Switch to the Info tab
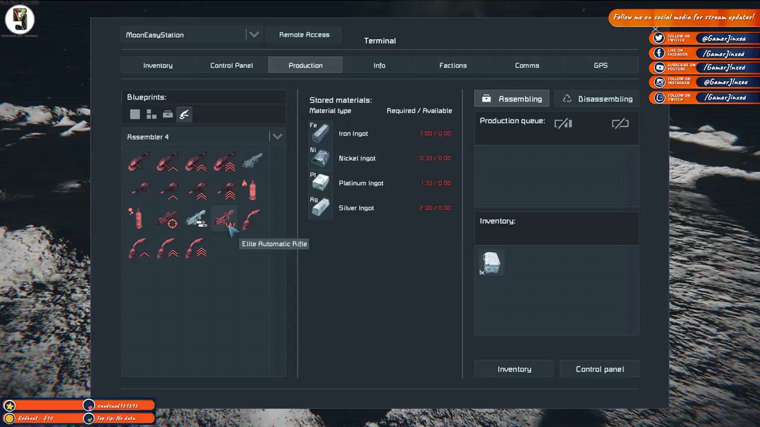760x427 pixels. [379, 65]
